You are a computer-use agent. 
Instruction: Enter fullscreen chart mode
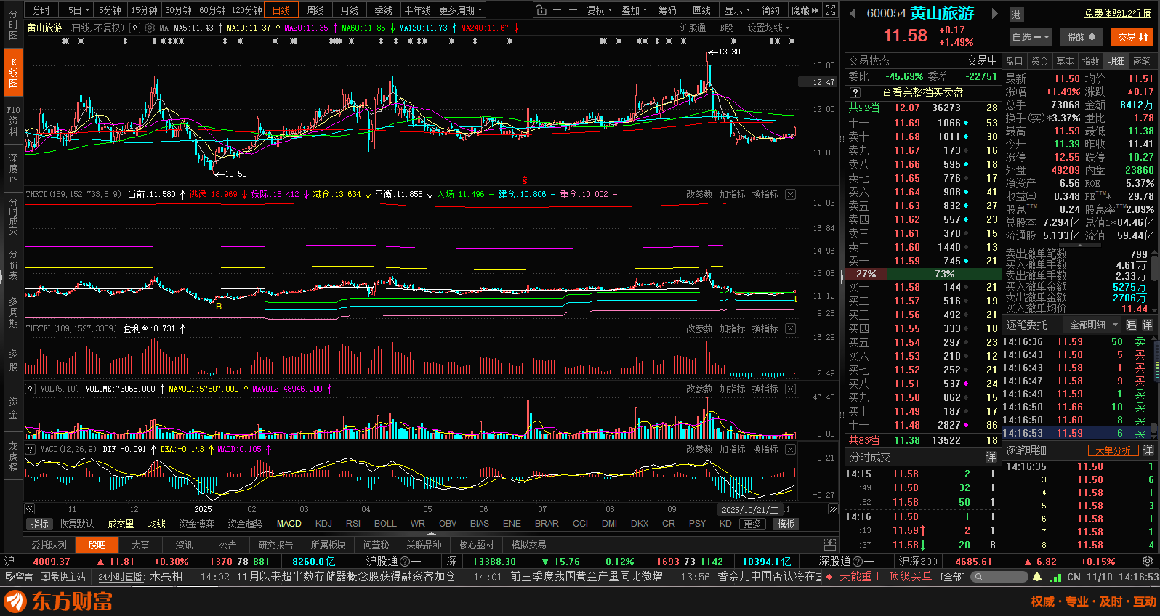pyautogui.click(x=830, y=10)
